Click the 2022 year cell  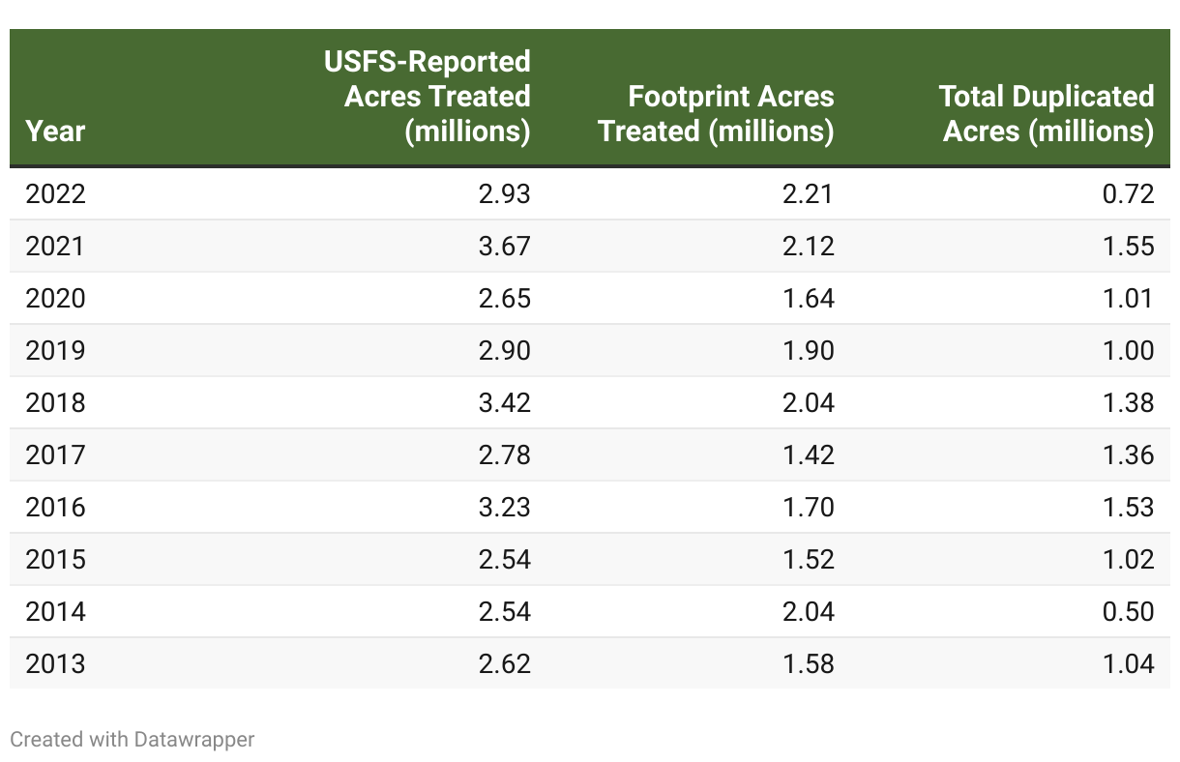pos(55,194)
